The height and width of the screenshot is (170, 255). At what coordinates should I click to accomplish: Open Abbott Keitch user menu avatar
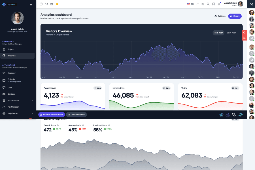coord(241,4)
